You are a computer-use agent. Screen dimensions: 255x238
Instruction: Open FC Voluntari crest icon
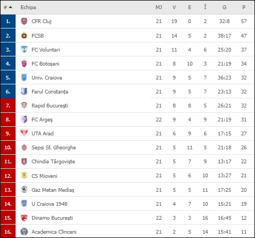point(24,49)
